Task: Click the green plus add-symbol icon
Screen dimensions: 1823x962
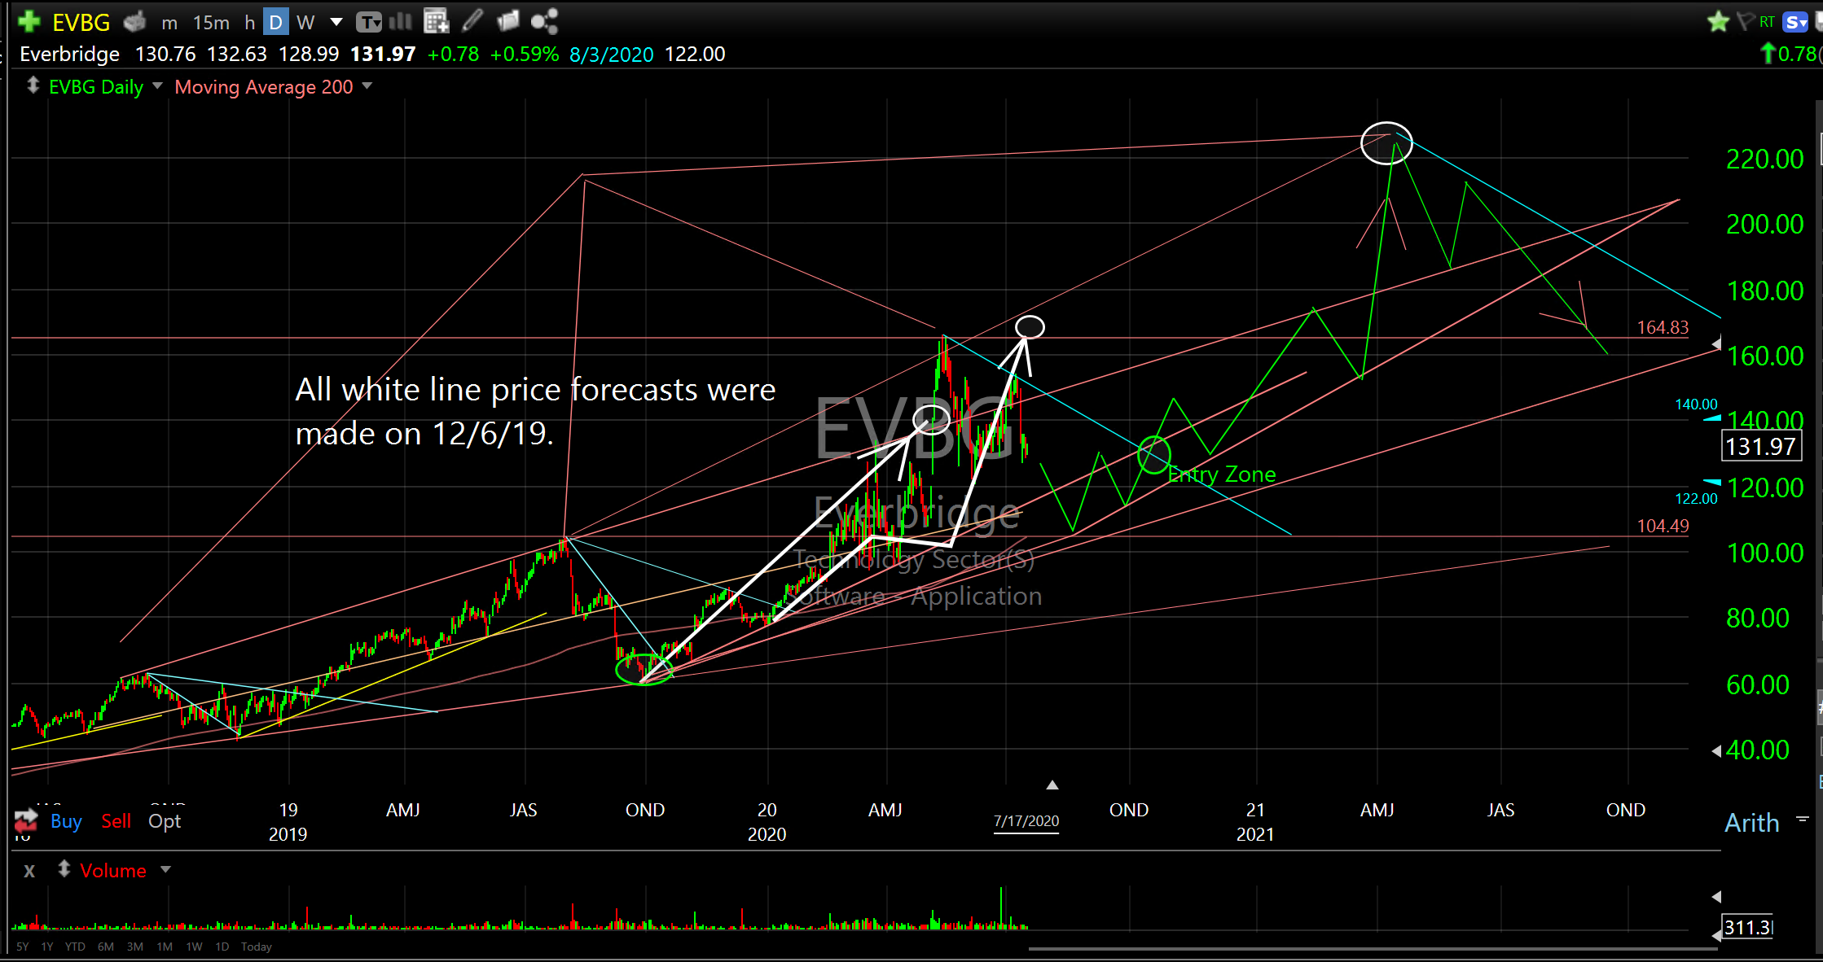Action: coord(28,21)
